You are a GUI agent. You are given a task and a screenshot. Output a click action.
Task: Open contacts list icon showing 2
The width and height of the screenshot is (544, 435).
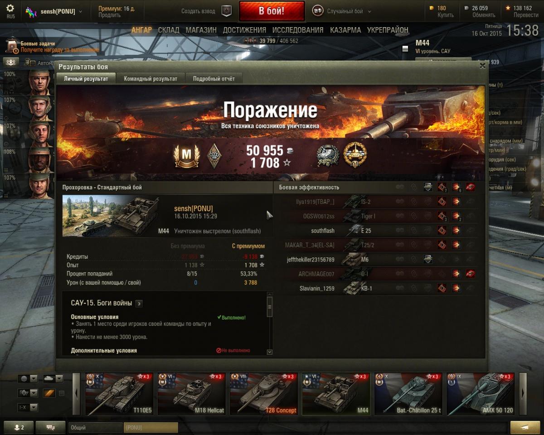pos(19,427)
